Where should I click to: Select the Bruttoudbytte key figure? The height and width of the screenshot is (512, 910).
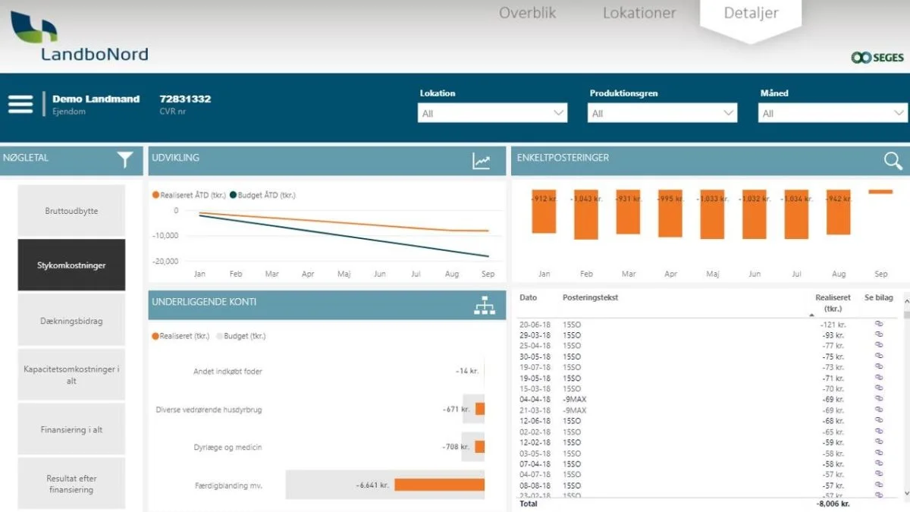[x=71, y=211]
